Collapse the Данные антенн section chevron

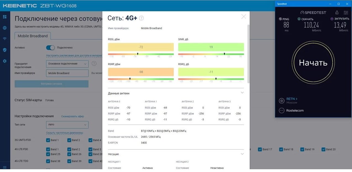tap(242, 93)
